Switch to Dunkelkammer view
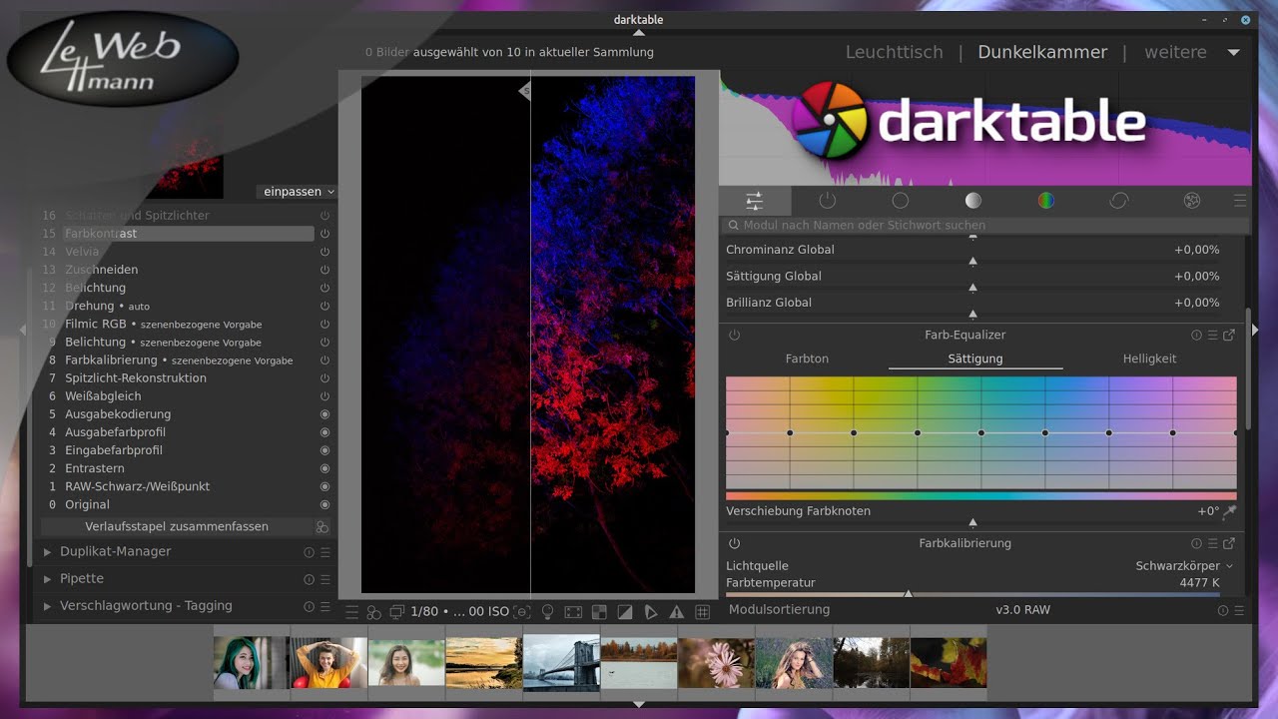 tap(1042, 53)
